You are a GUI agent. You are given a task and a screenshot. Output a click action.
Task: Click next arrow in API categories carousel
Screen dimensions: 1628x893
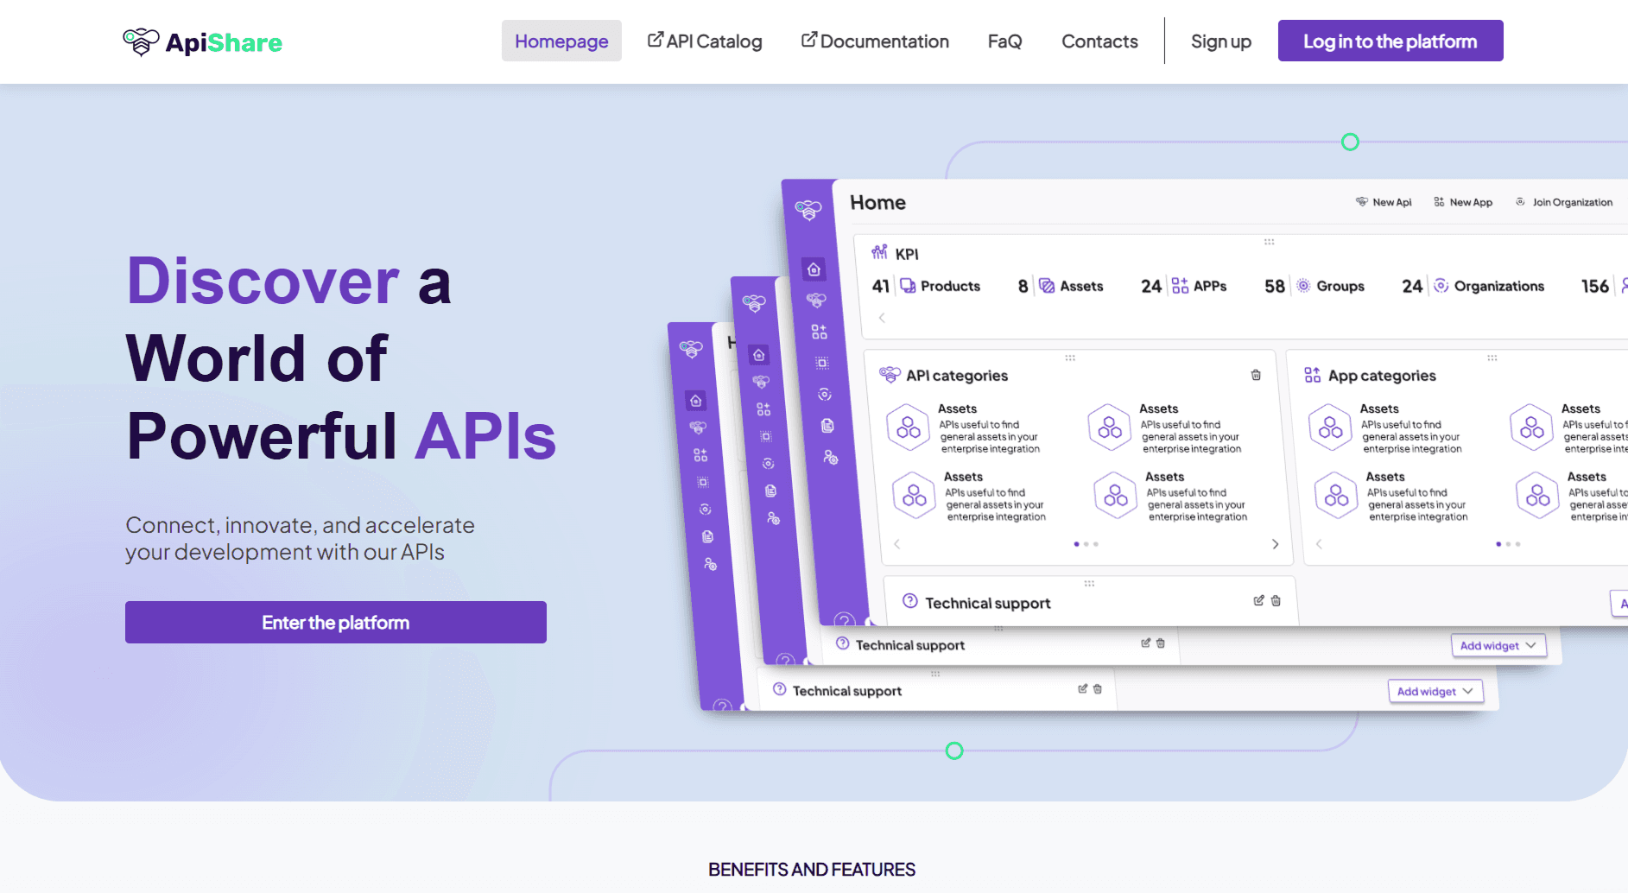(1275, 544)
